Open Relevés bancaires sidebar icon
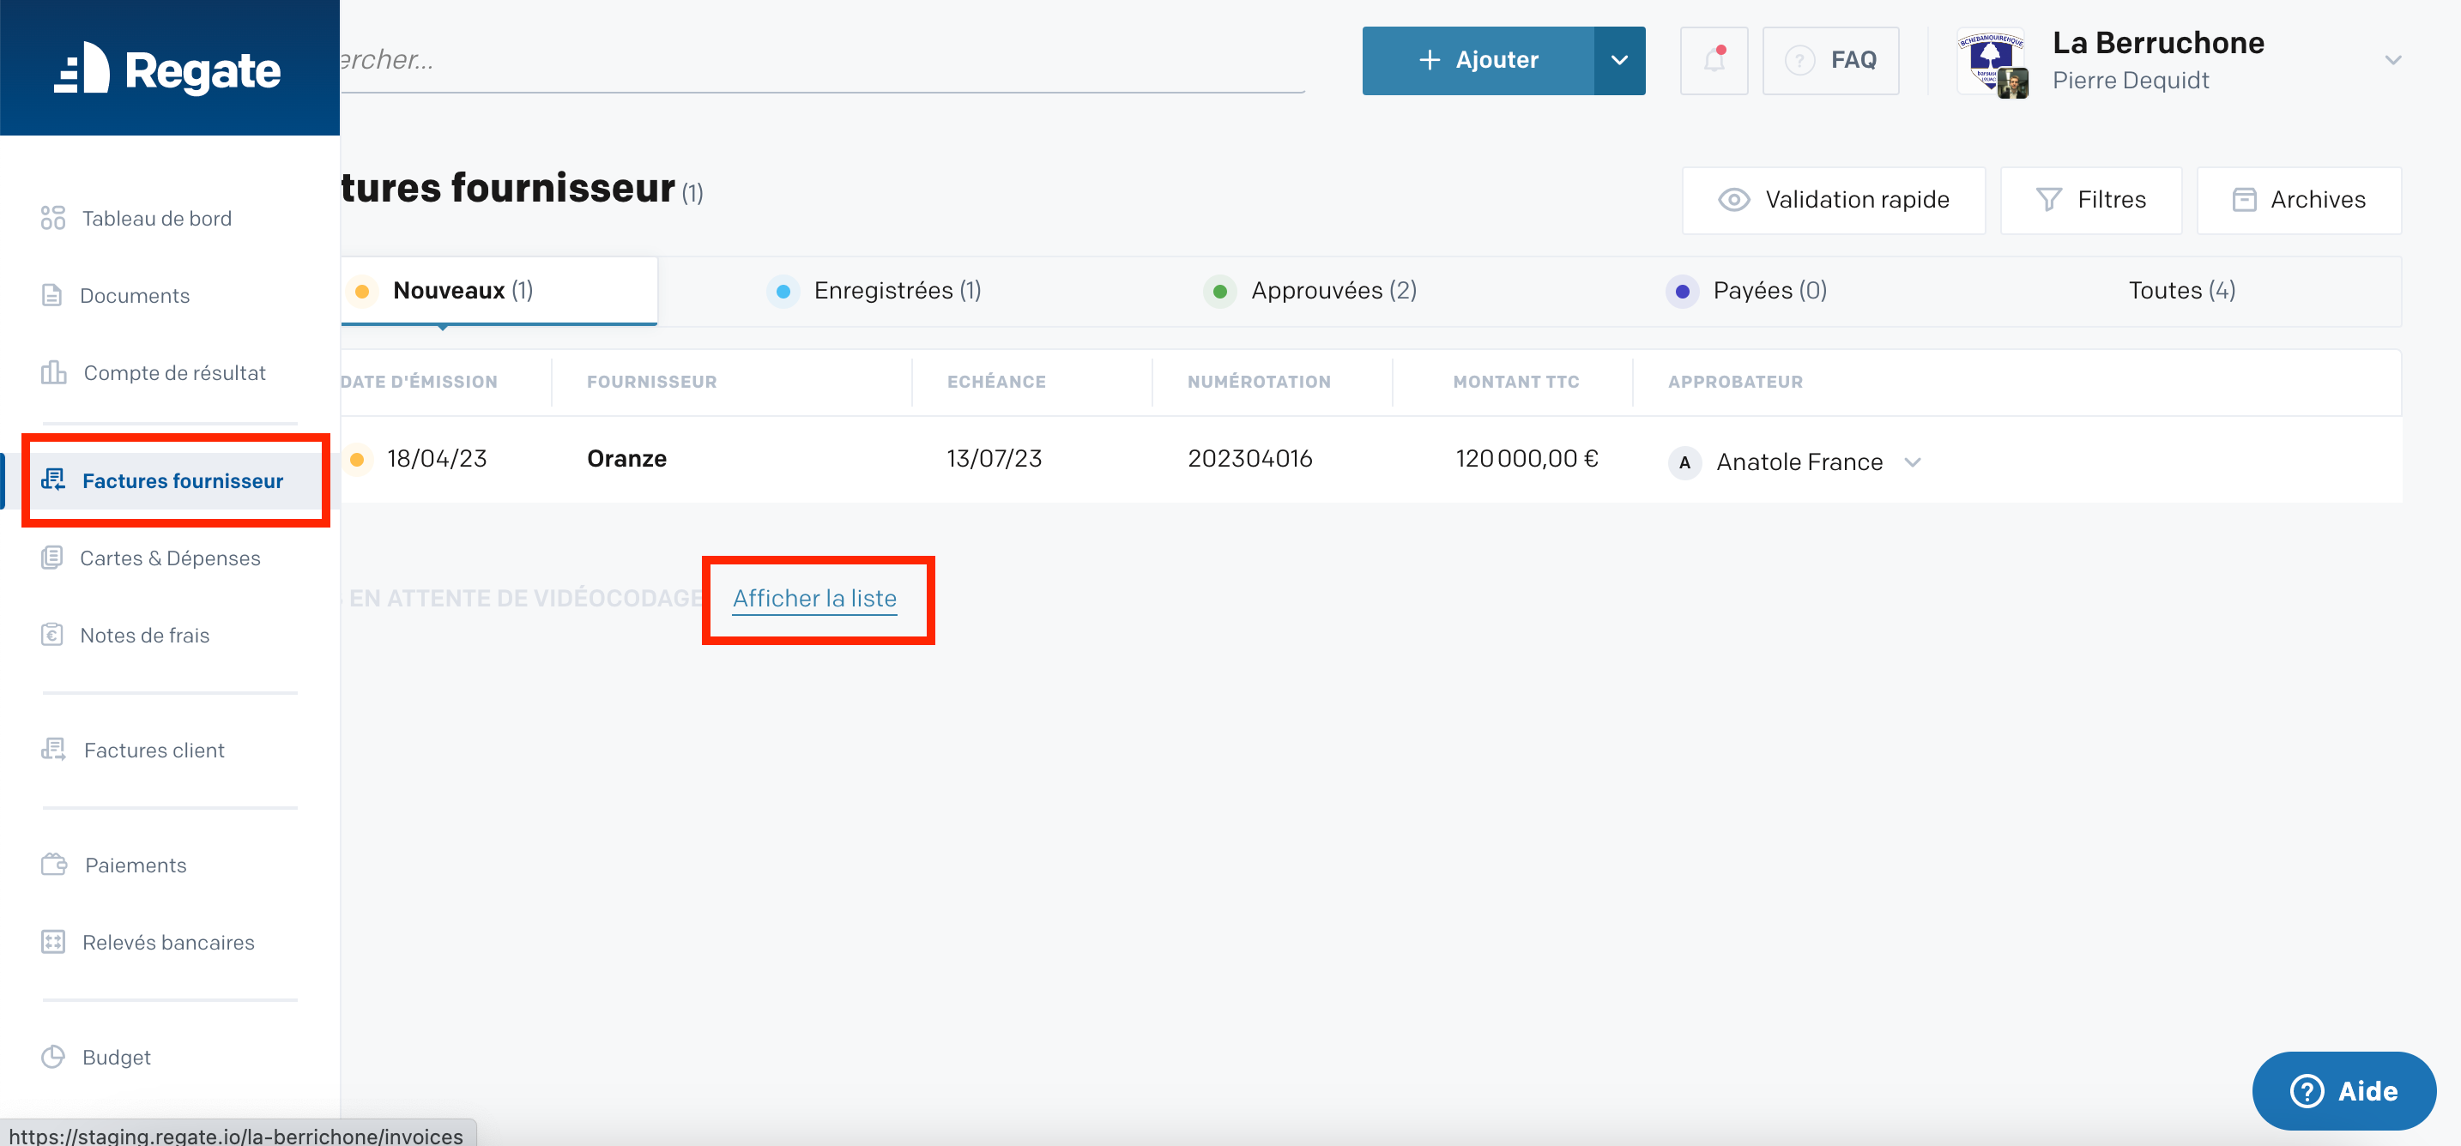 (x=53, y=942)
